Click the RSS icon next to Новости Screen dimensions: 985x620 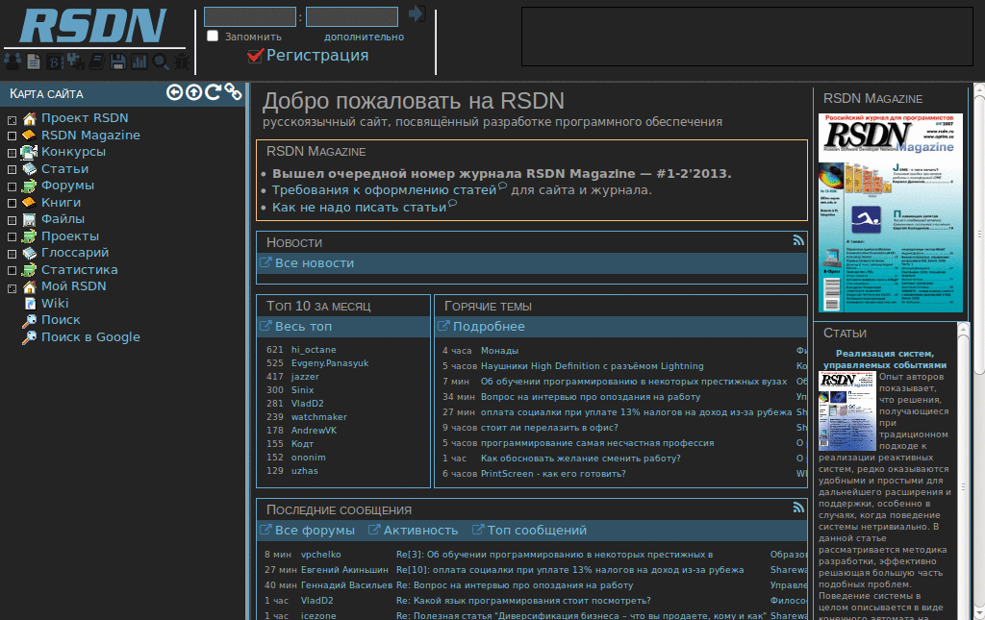798,240
